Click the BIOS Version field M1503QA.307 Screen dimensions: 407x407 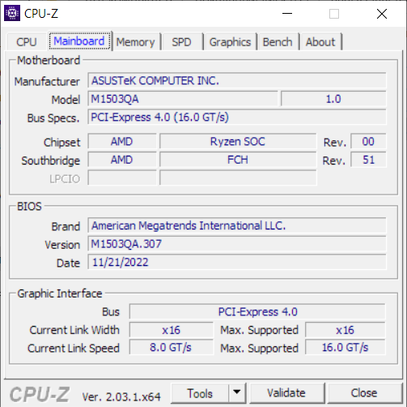[x=237, y=244]
